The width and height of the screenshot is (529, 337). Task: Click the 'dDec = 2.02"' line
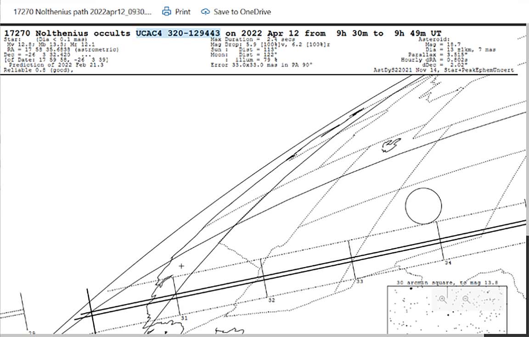[x=446, y=65]
